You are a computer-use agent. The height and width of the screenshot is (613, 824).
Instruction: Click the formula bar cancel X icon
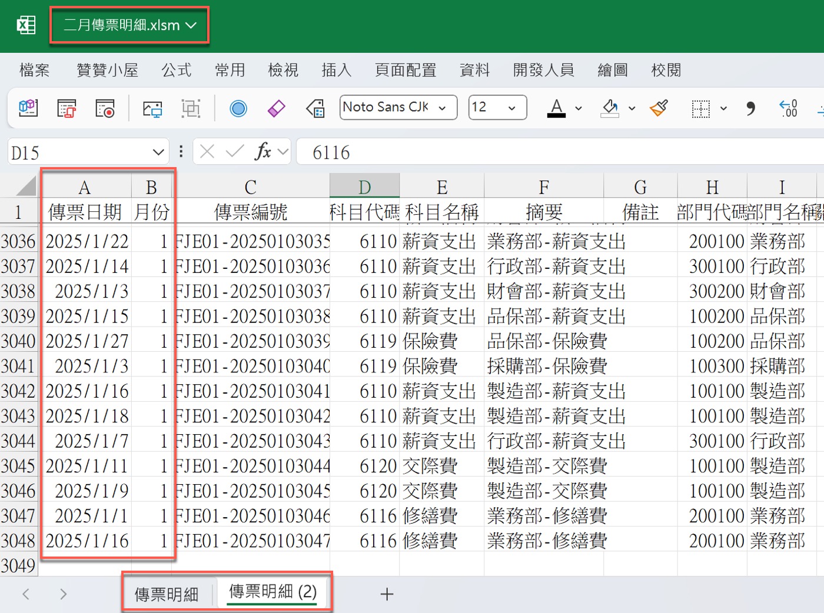pos(207,152)
